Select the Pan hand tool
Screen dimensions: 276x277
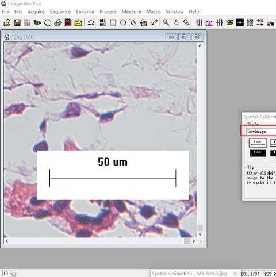[176, 22]
